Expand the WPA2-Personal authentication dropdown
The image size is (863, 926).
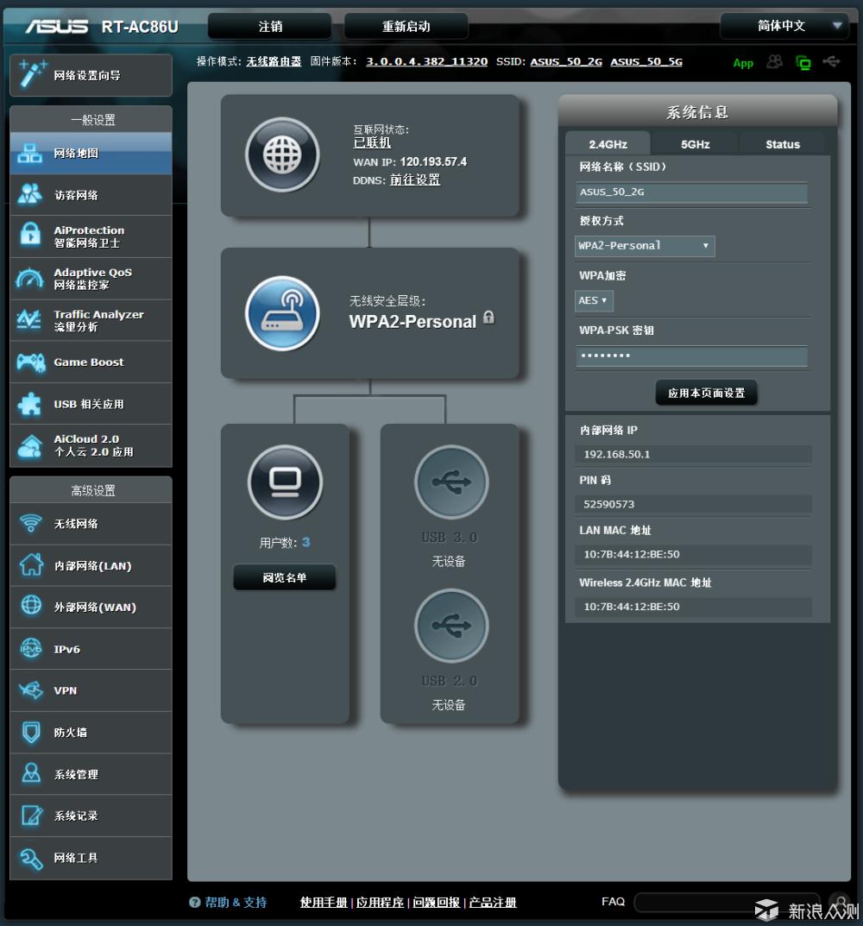tap(645, 246)
